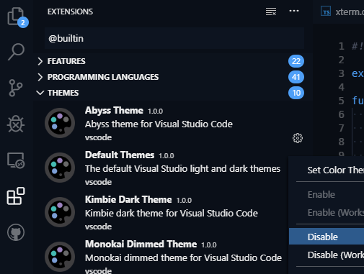The height and width of the screenshot is (274, 364).
Task: Click vscode publisher under Abyss Theme
Action: click(98, 137)
